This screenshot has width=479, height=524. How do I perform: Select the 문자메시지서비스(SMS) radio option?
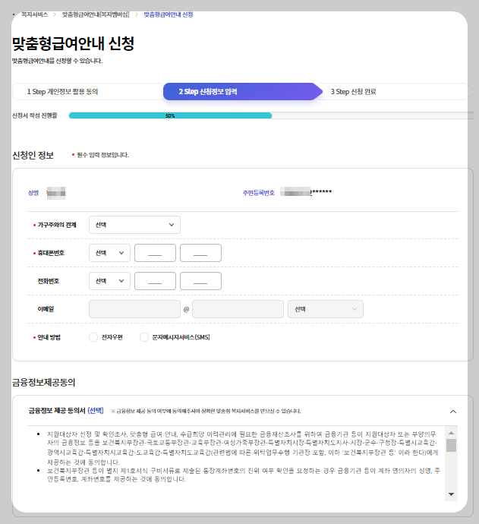144,337
